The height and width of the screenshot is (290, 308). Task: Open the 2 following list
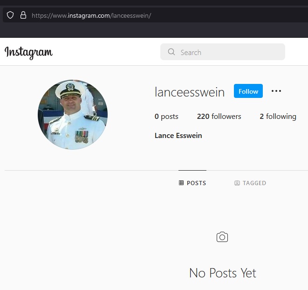pos(278,117)
